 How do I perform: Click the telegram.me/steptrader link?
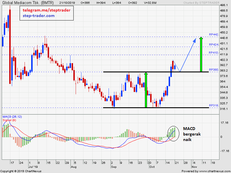[x=46, y=10]
